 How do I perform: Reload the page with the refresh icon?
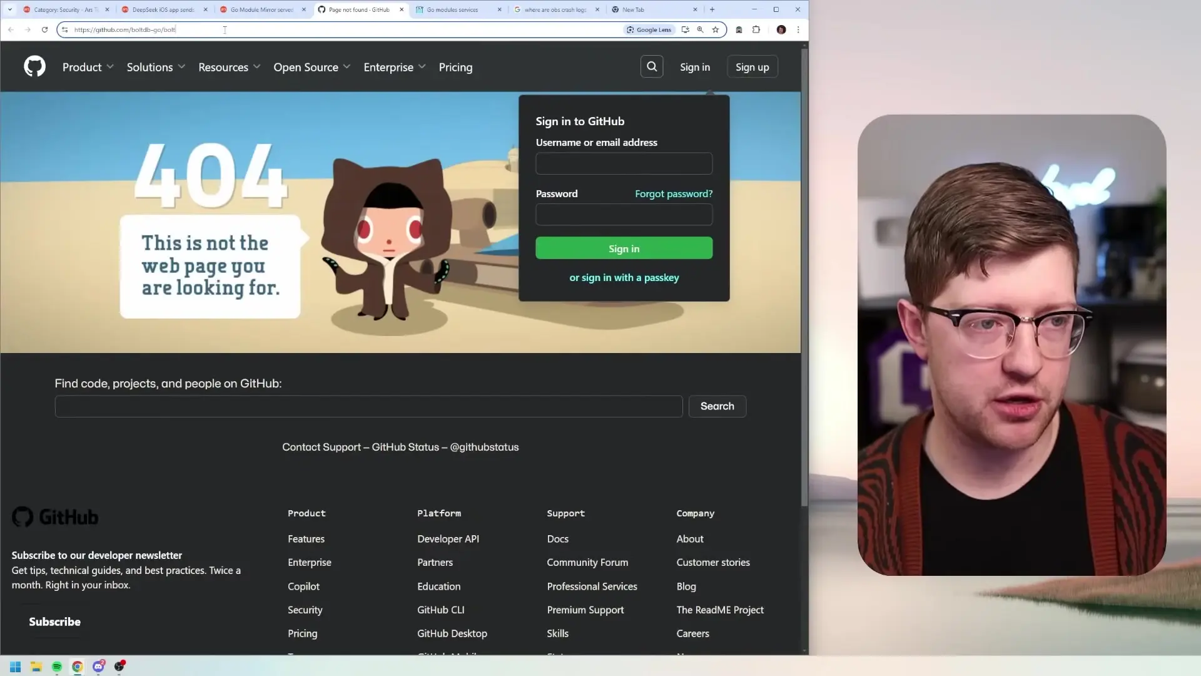[x=44, y=29]
